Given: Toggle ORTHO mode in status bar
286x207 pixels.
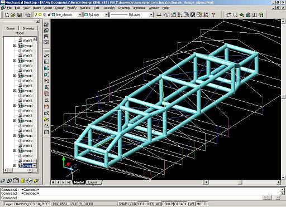Looking at the screenshot, I should [x=143, y=204].
